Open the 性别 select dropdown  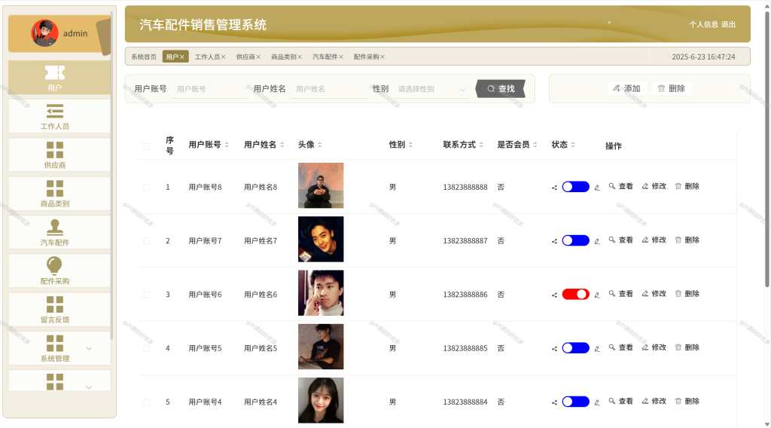431,89
